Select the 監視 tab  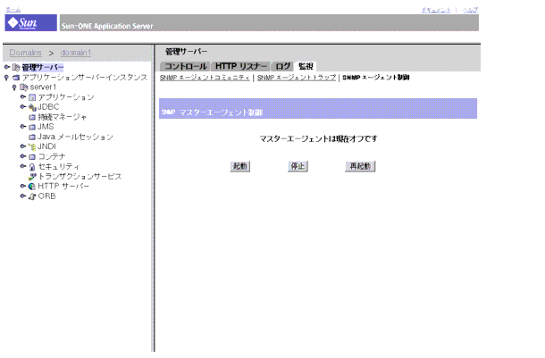[x=306, y=66]
